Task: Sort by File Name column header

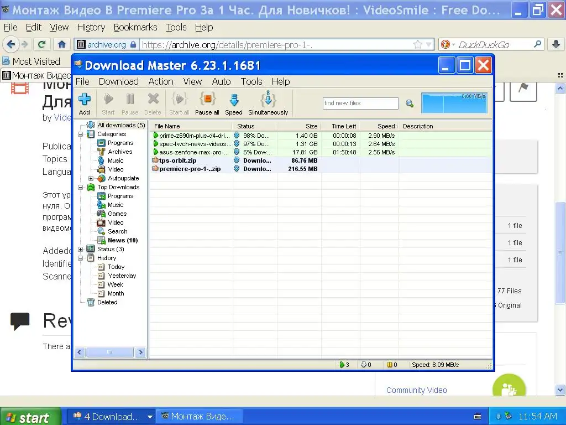Action: click(x=191, y=126)
